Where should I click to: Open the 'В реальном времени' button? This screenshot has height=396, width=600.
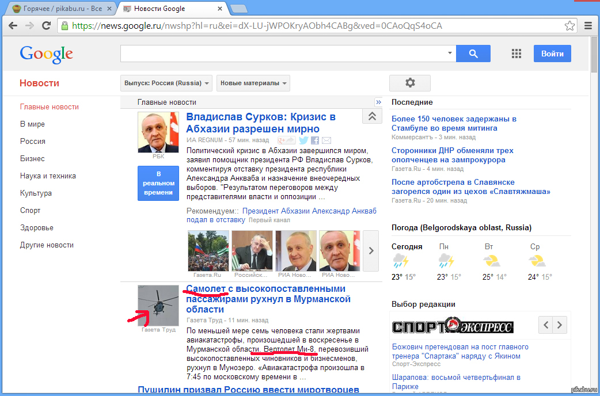point(158,184)
